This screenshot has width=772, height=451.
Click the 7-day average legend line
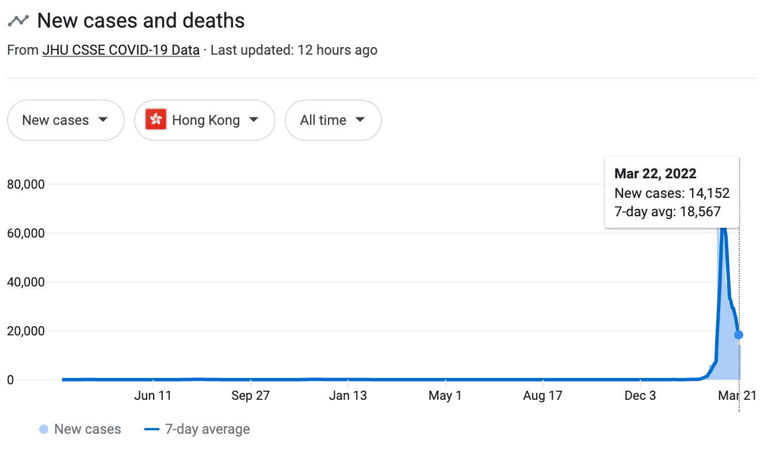point(151,429)
